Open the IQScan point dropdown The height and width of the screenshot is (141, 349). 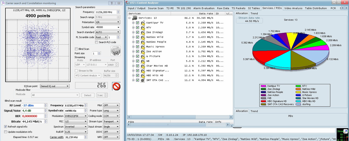click(55, 86)
